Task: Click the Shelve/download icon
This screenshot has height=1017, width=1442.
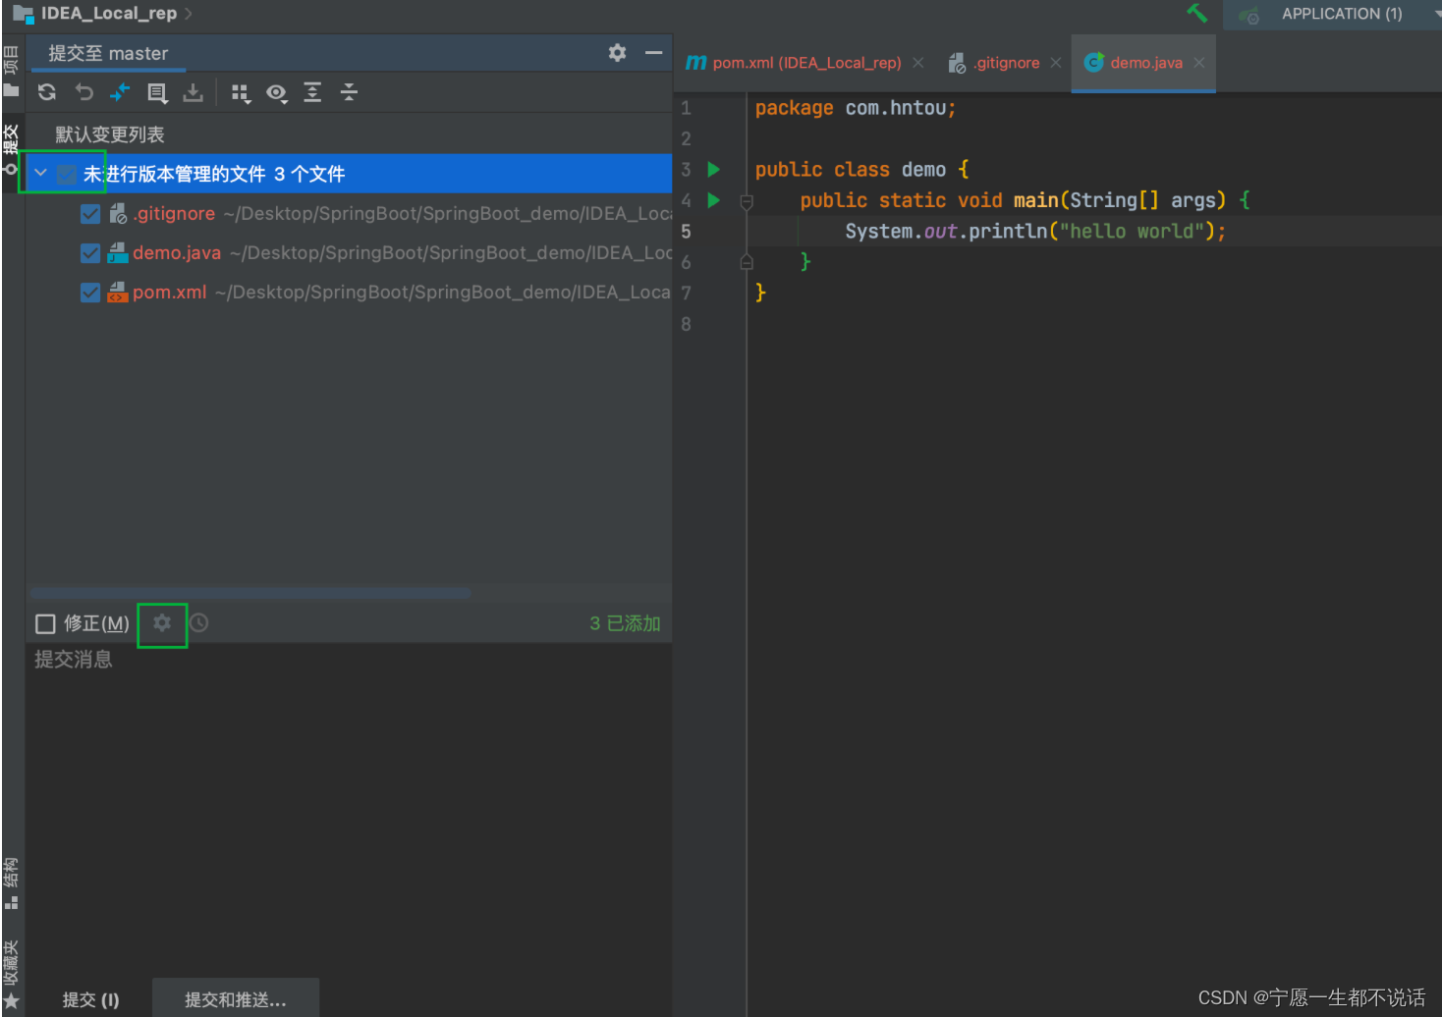Action: click(x=193, y=92)
